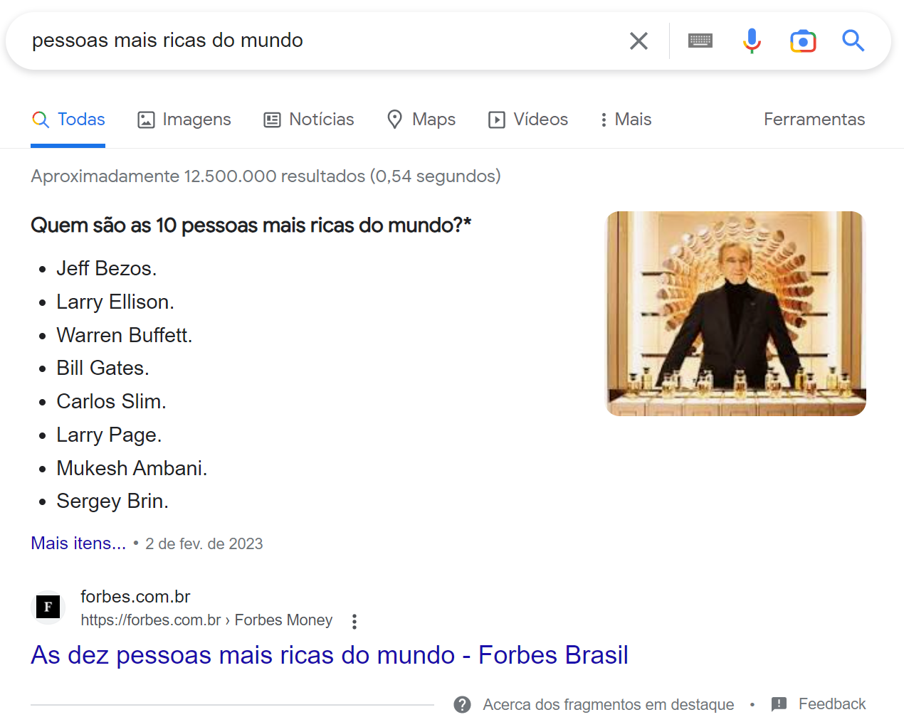Open the Mais dropdown menu
Screen dimensions: 904x727
point(624,120)
